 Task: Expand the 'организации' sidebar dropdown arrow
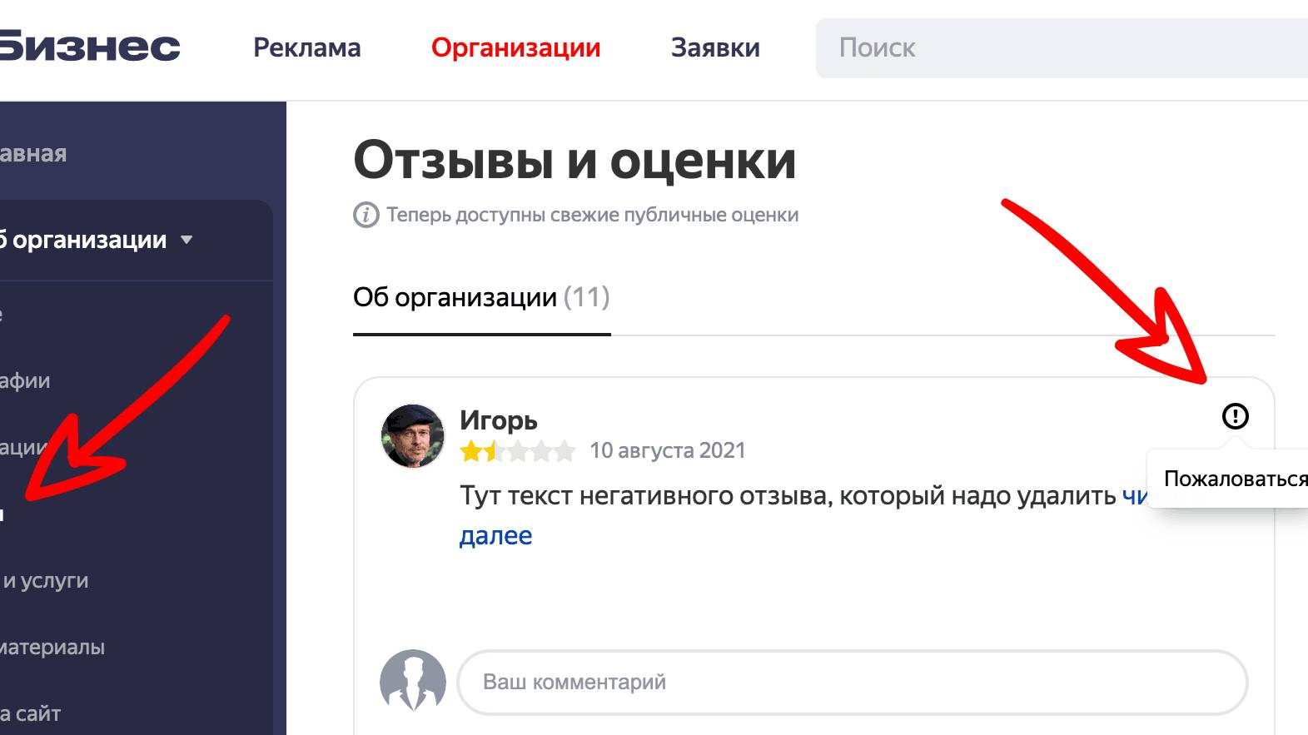(187, 240)
